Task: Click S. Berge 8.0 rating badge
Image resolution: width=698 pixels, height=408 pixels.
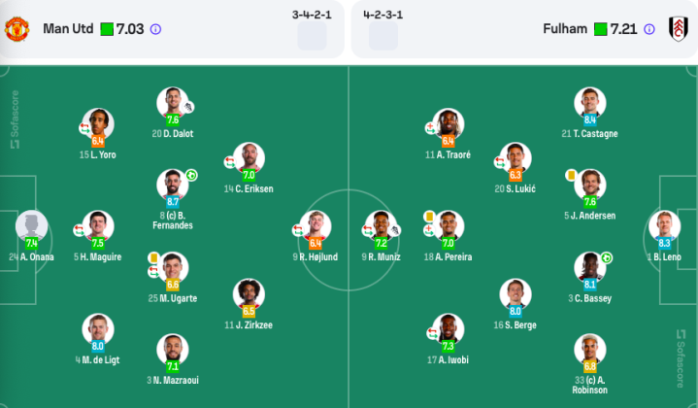Action: coord(515,311)
